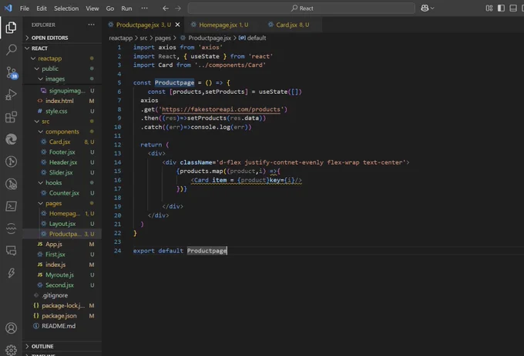Open the Explorer view in the activity bar
The height and width of the screenshot is (356, 524).
pos(11,28)
